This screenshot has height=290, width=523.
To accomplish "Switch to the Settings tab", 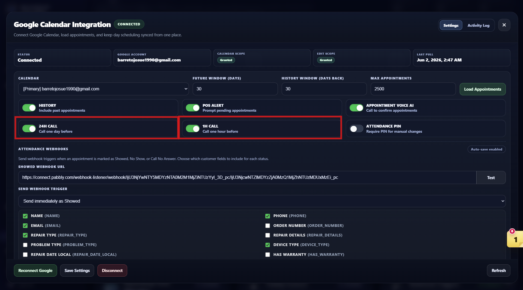I will [451, 25].
